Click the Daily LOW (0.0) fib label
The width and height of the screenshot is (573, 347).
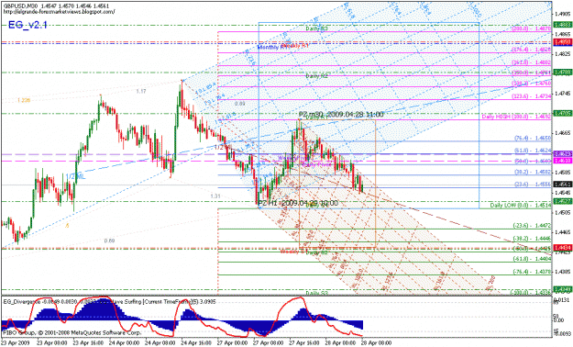click(x=521, y=206)
